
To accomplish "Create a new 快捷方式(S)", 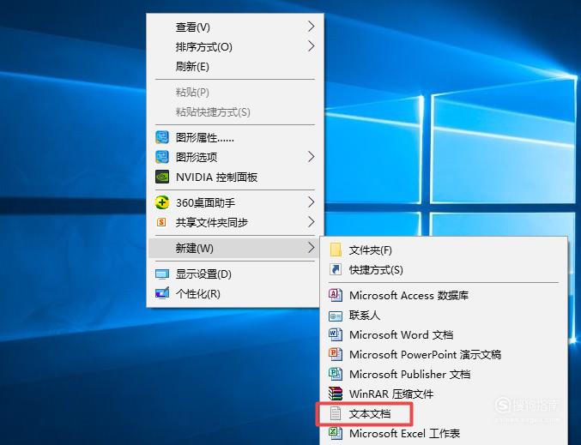I will (x=444, y=270).
